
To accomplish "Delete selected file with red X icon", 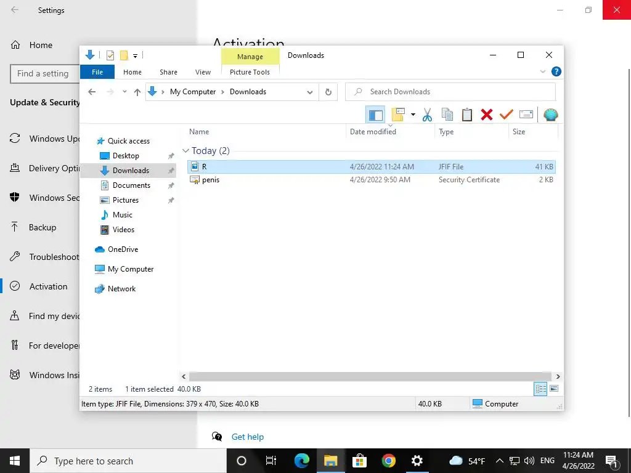I will (487, 115).
